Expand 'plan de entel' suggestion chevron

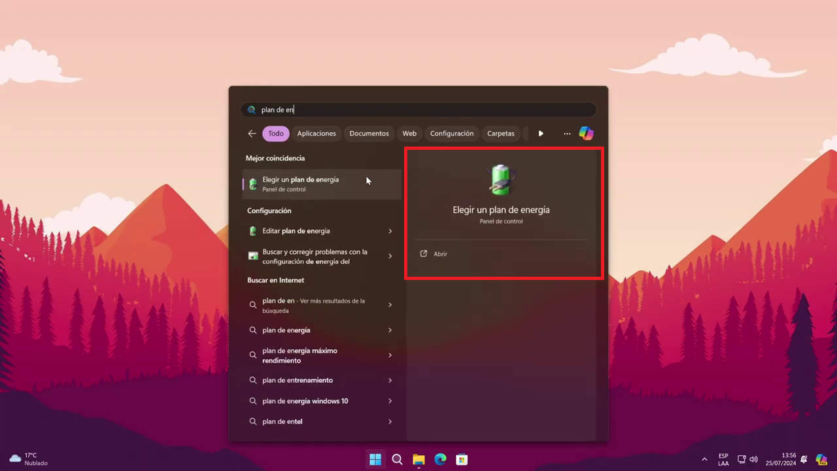pos(390,422)
